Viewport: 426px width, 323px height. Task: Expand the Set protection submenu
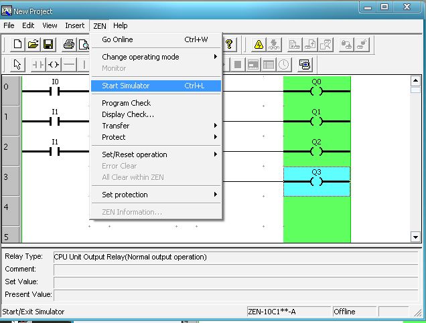coord(156,195)
